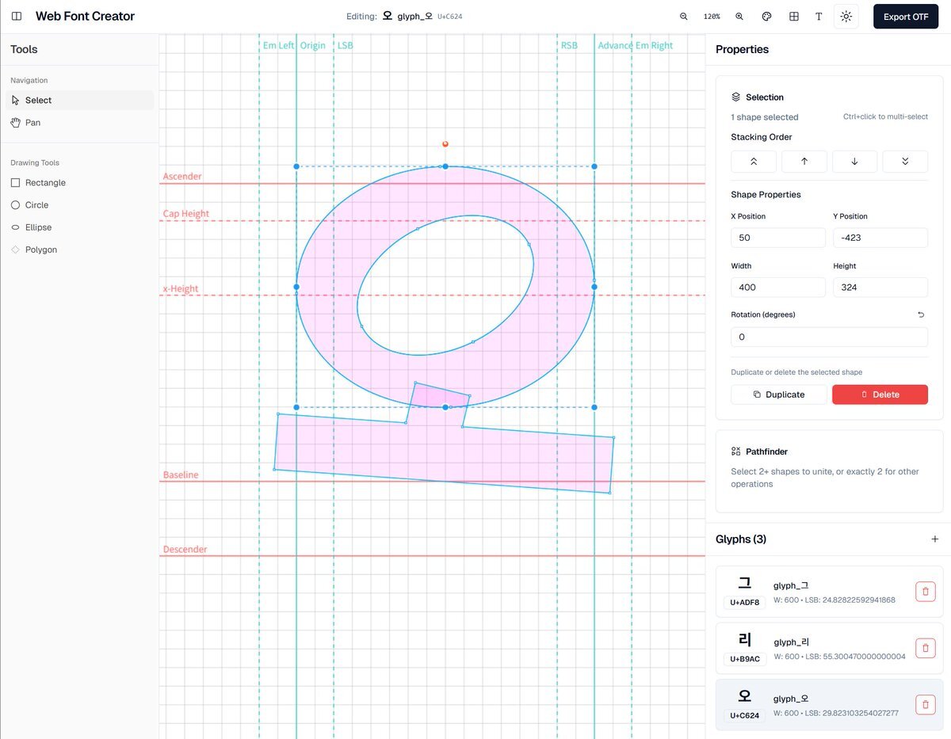Viewport: 951px width, 739px height.
Task: Click the Pathfinder panel heading
Action: tap(766, 451)
